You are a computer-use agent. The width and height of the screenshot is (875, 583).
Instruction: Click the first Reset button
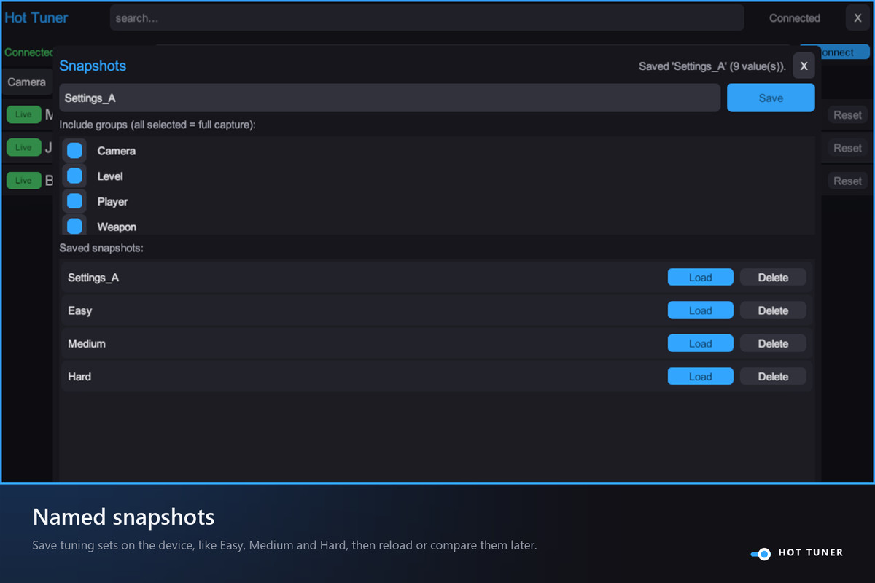point(847,115)
